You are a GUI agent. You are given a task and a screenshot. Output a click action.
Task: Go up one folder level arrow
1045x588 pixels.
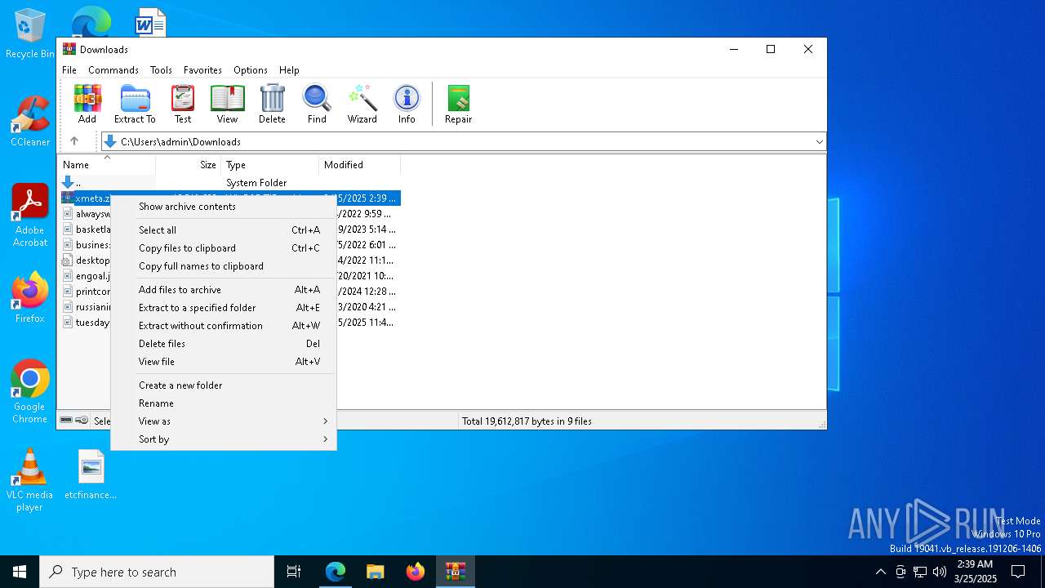tap(74, 141)
